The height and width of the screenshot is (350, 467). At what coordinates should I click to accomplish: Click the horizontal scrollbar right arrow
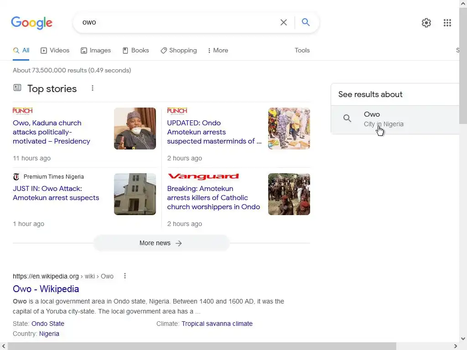[456, 346]
